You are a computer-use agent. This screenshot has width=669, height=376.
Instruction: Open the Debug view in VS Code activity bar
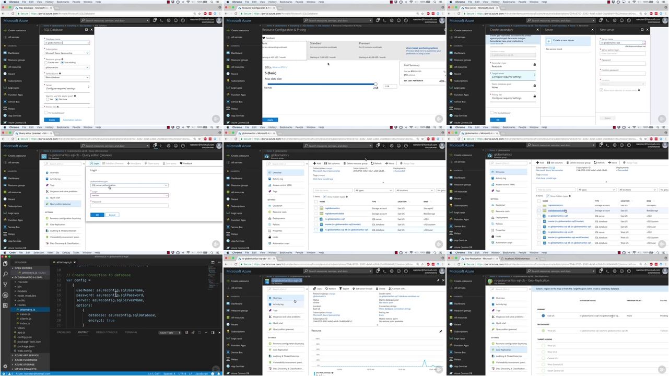click(x=5, y=295)
